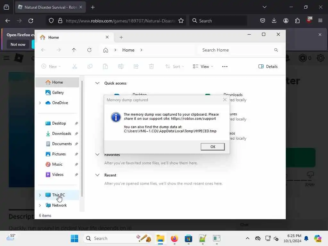Viewport: 328px width, 246px height.
Task: Unpin Downloads using its pin icon
Action: (x=76, y=134)
